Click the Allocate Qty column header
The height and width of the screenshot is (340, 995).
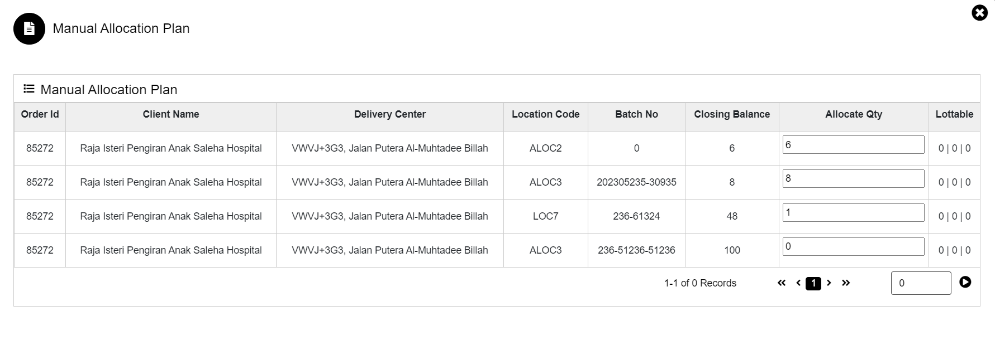click(854, 114)
